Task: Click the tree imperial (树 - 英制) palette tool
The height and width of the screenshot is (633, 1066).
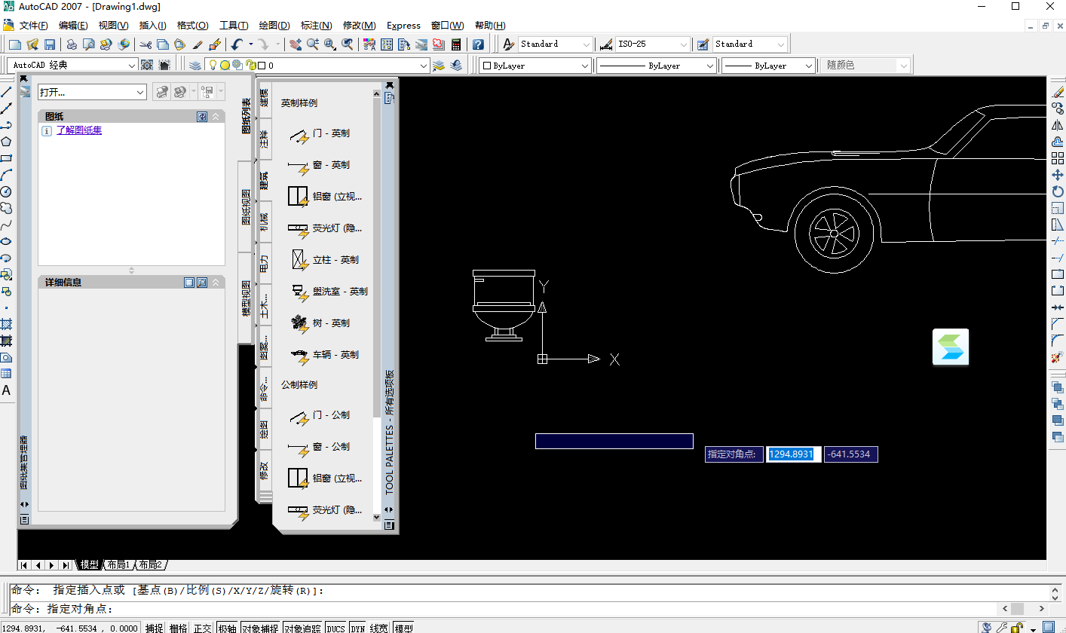Action: pos(321,323)
